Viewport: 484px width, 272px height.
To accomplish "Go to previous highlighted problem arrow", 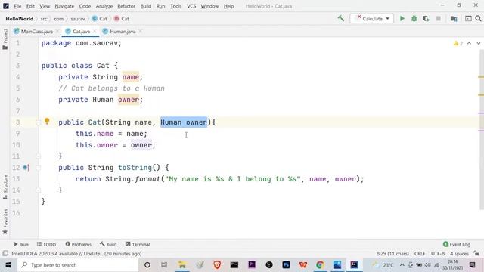I will tap(469, 44).
